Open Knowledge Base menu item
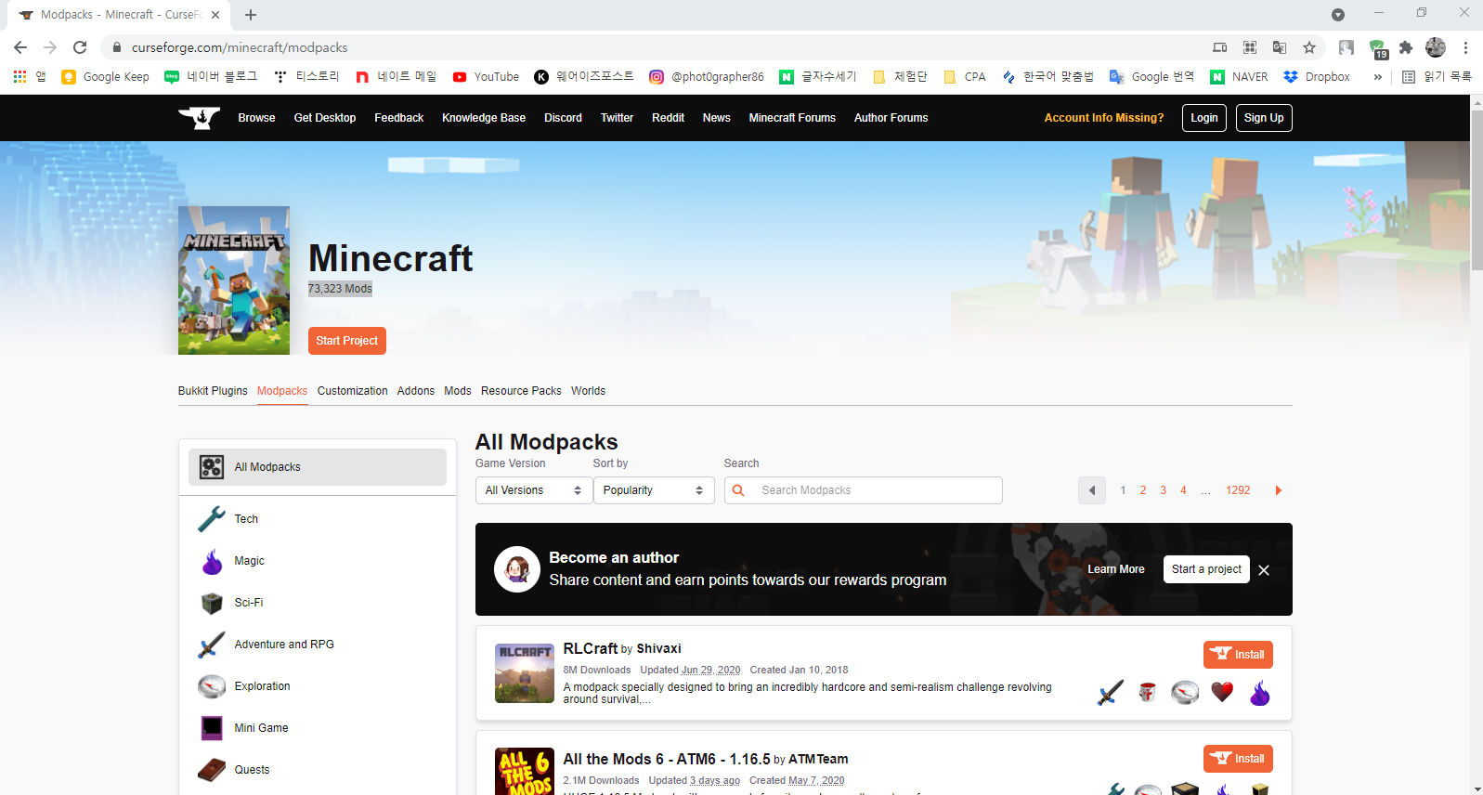The image size is (1483, 795). 484,118
